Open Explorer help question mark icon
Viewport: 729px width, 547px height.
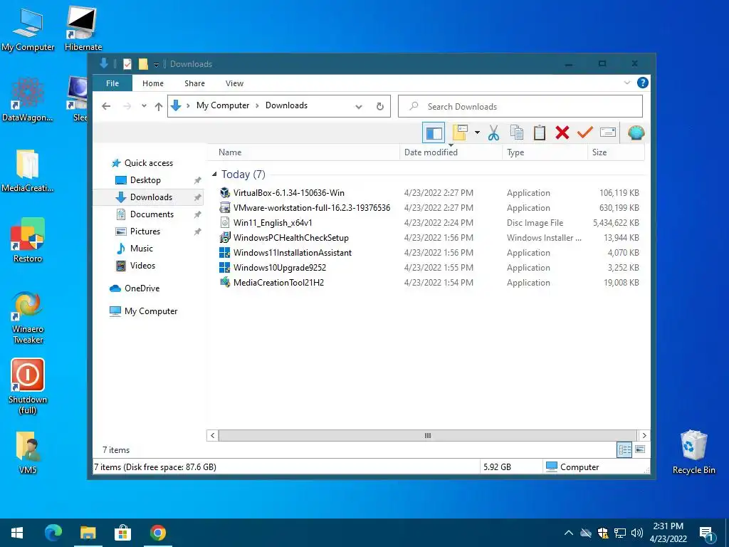click(x=643, y=83)
